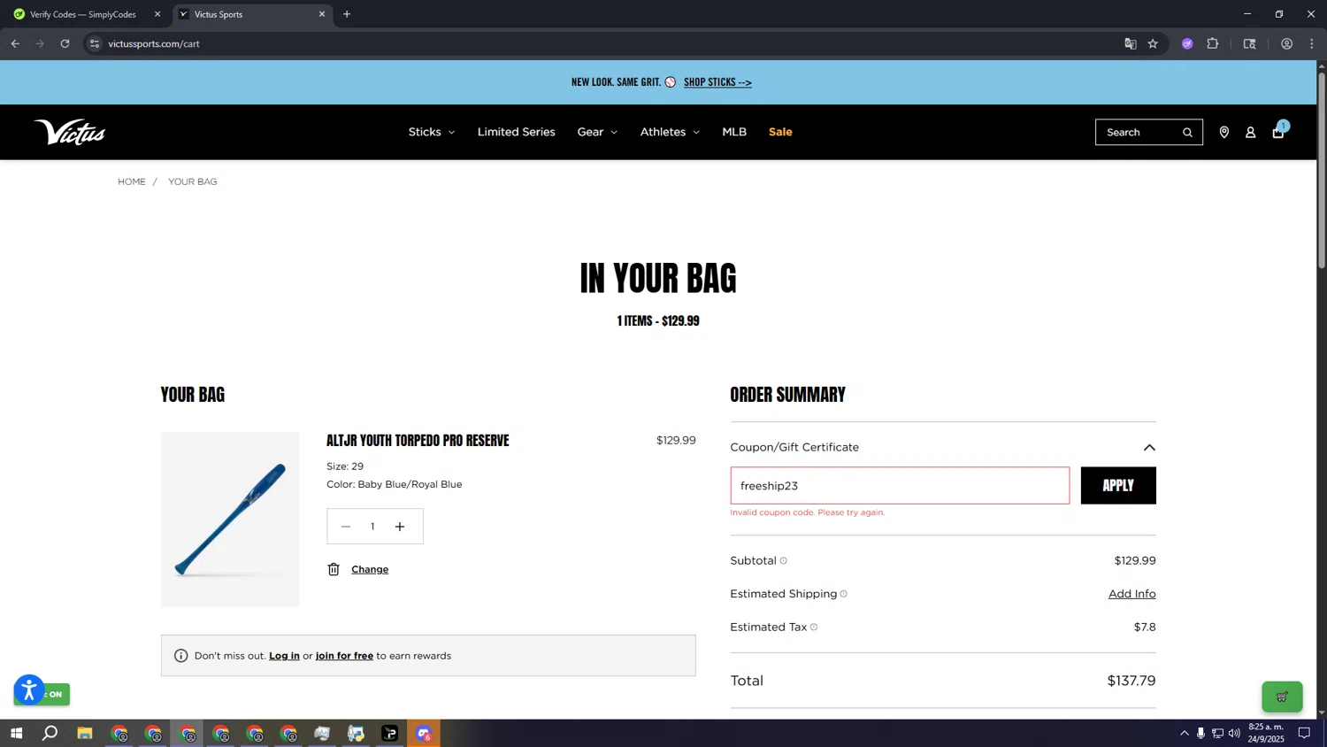Click the browser back arrow
The image size is (1327, 747).
coord(15,43)
